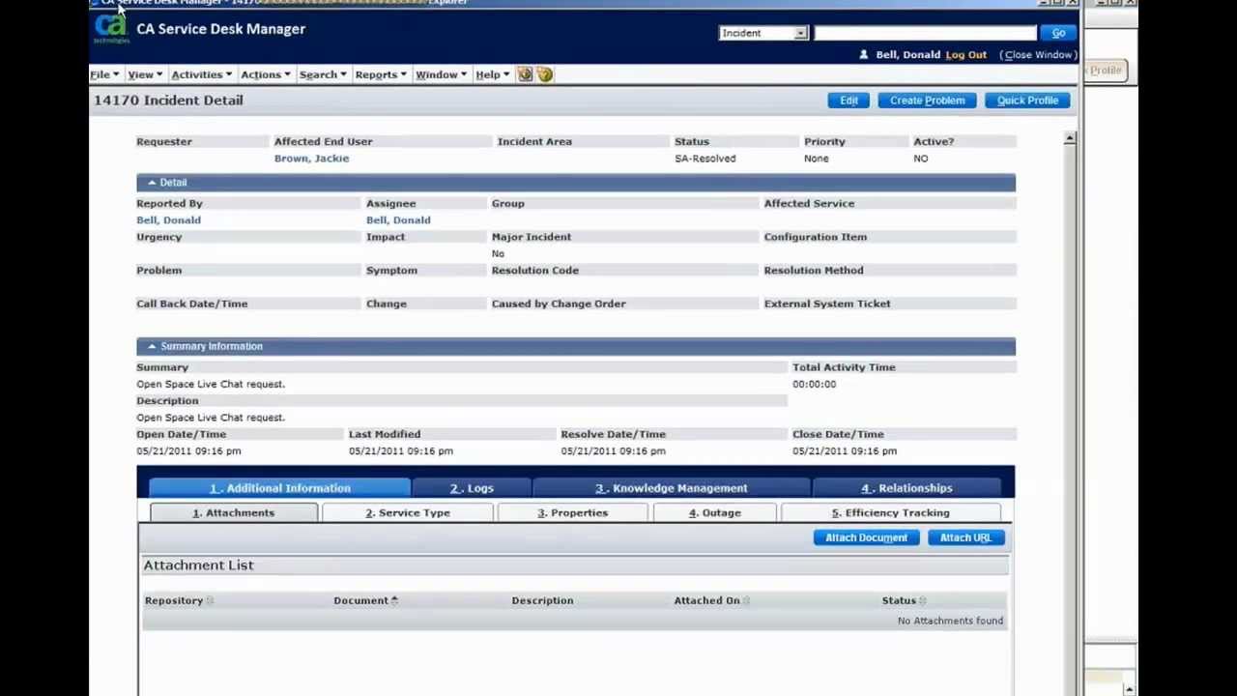Screen dimensions: 1237x696
Task: Open the Incident ticket type dropdown
Action: pyautogui.click(x=800, y=33)
